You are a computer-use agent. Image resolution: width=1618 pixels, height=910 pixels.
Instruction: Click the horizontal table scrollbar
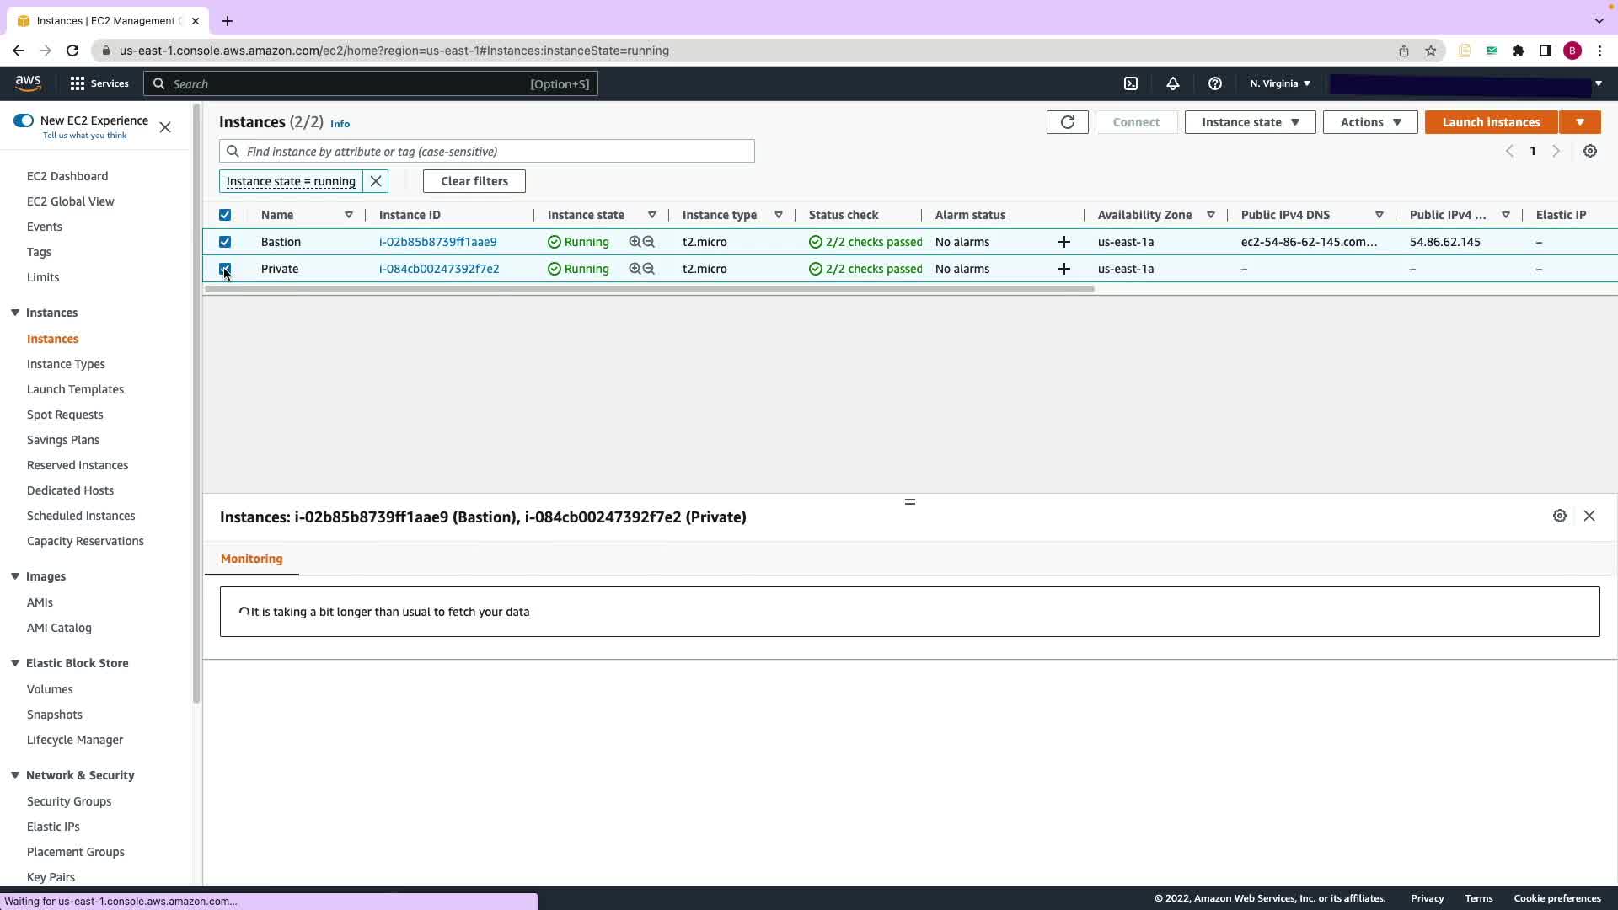[x=649, y=289]
